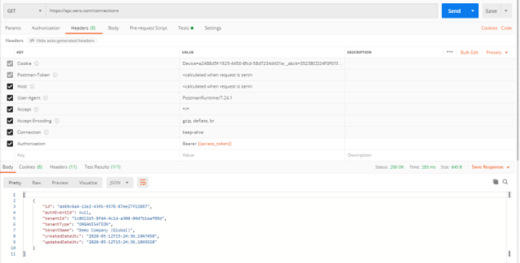Copy the response with the copy icon

[495, 182]
